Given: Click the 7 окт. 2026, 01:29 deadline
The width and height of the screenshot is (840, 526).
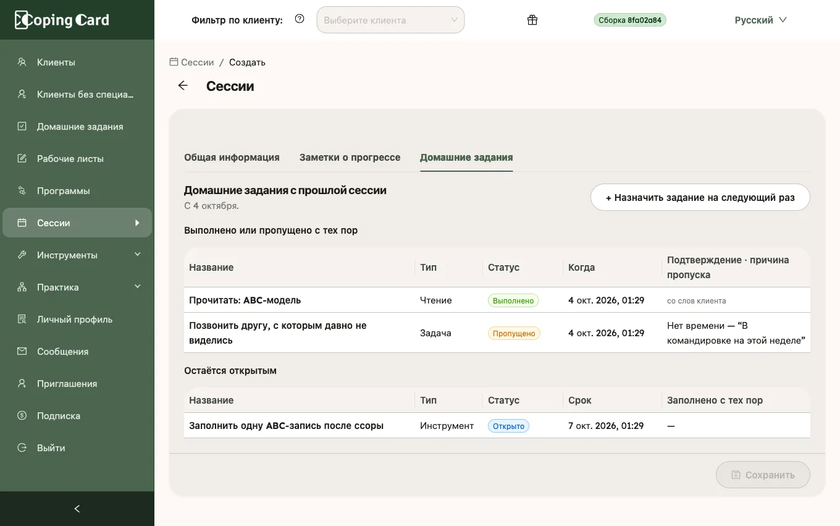Looking at the screenshot, I should 606,426.
